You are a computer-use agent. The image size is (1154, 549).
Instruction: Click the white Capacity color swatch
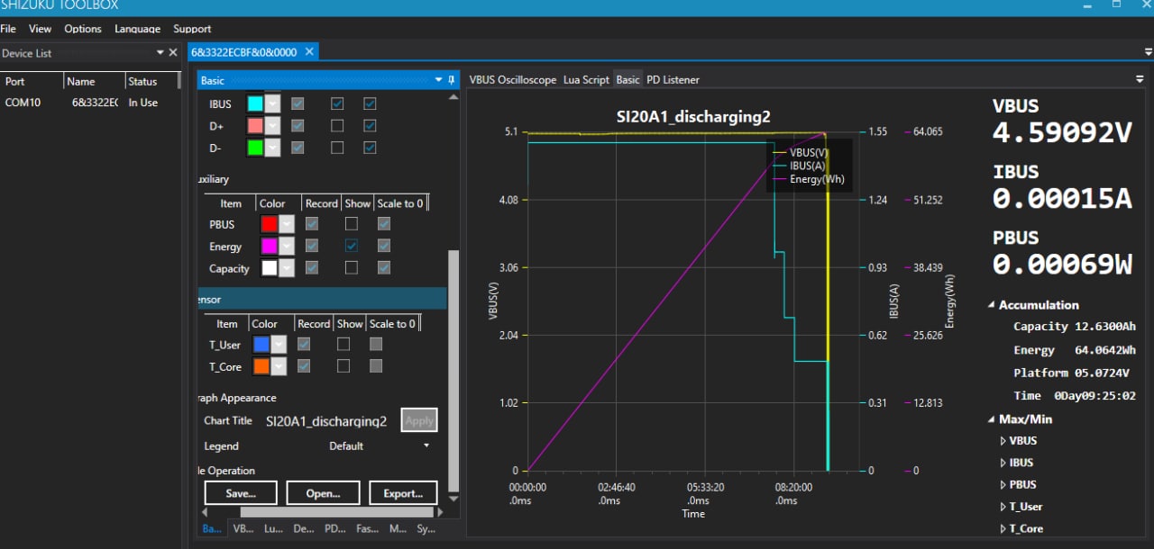[x=270, y=267]
